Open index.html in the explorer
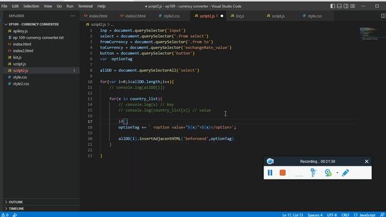 pyautogui.click(x=22, y=44)
